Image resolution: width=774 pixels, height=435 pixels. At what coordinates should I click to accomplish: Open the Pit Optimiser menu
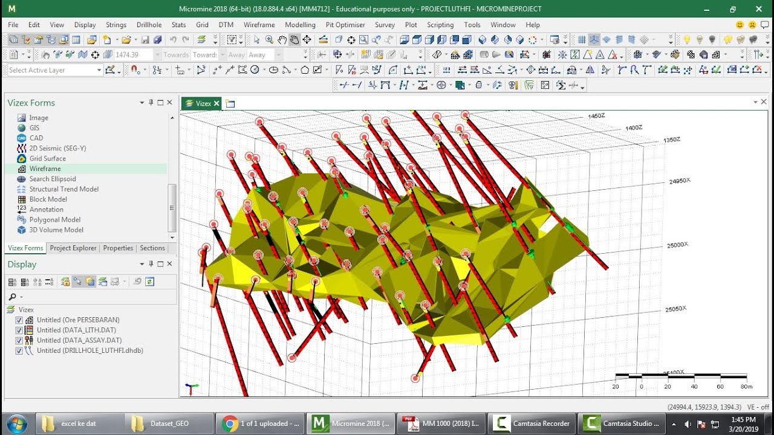pyautogui.click(x=345, y=25)
